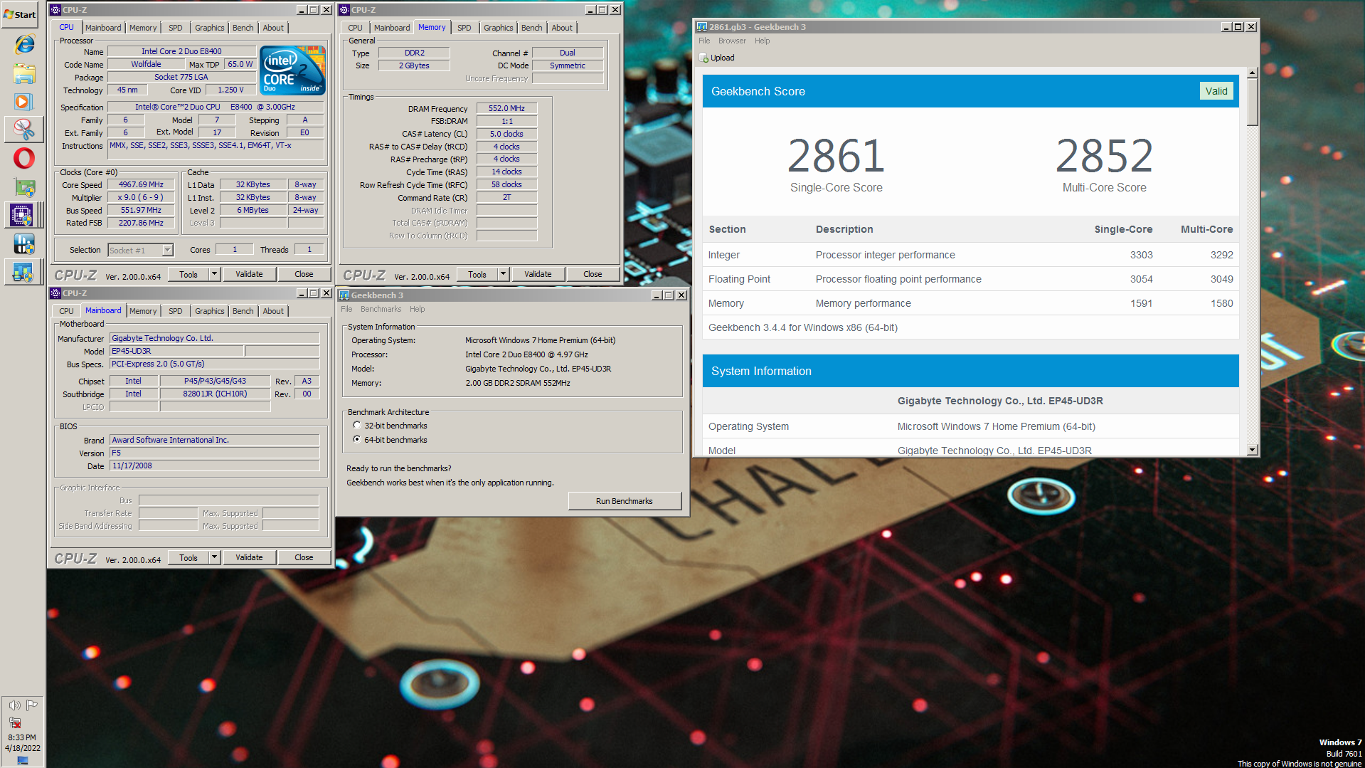Screen dimensions: 1365x768
Task: Open Windows Explorer folder icon on taskbar
Action: (x=23, y=73)
